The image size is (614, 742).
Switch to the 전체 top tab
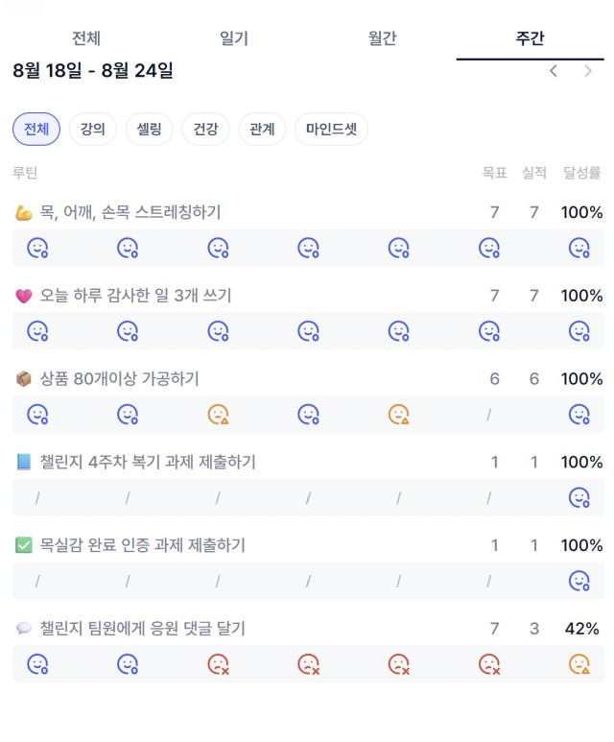tap(86, 37)
